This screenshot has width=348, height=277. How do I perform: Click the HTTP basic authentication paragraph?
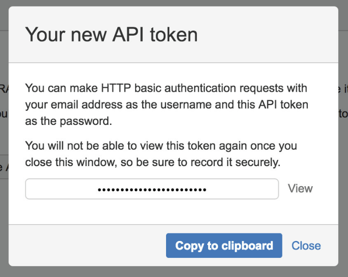pos(167,104)
